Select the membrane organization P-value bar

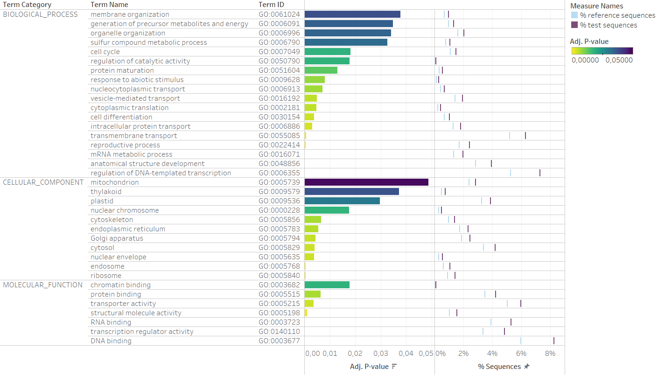point(352,14)
